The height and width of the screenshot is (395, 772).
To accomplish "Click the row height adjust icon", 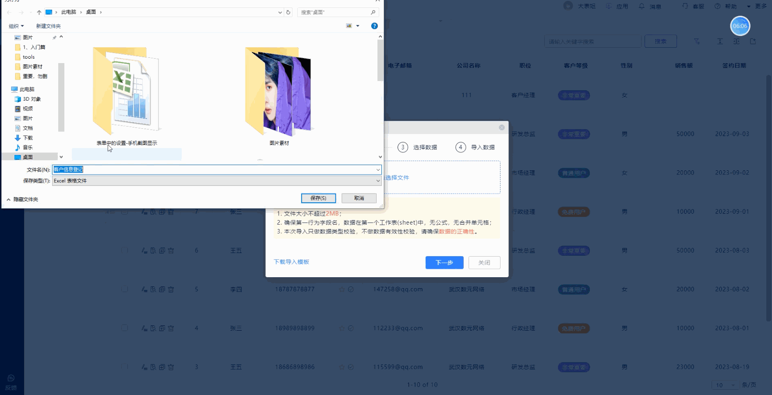I will click(x=720, y=42).
